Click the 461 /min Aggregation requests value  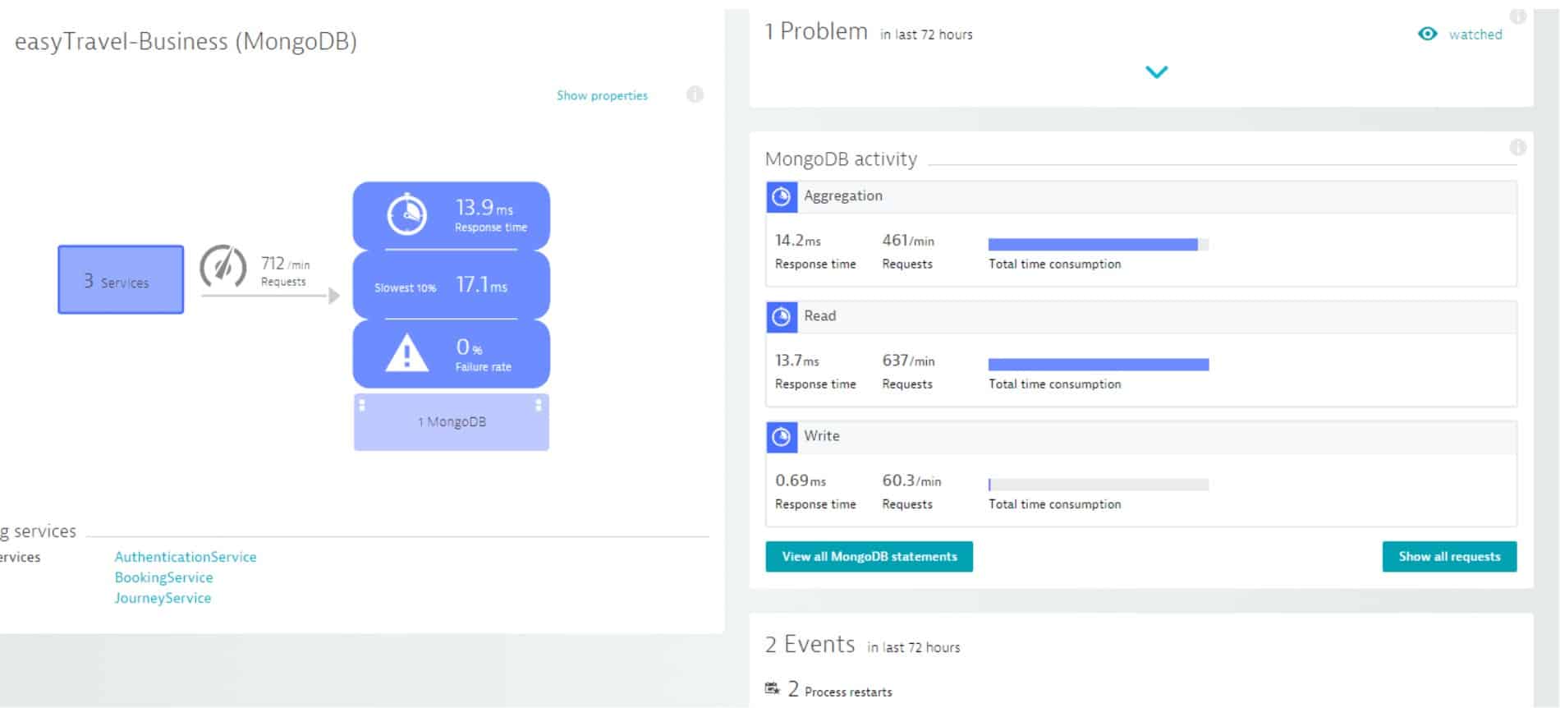(x=908, y=241)
